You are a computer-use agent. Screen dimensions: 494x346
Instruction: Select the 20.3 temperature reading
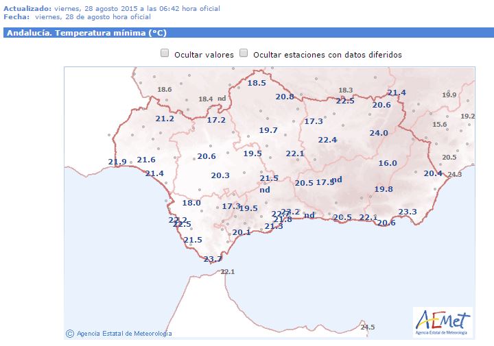(x=220, y=175)
